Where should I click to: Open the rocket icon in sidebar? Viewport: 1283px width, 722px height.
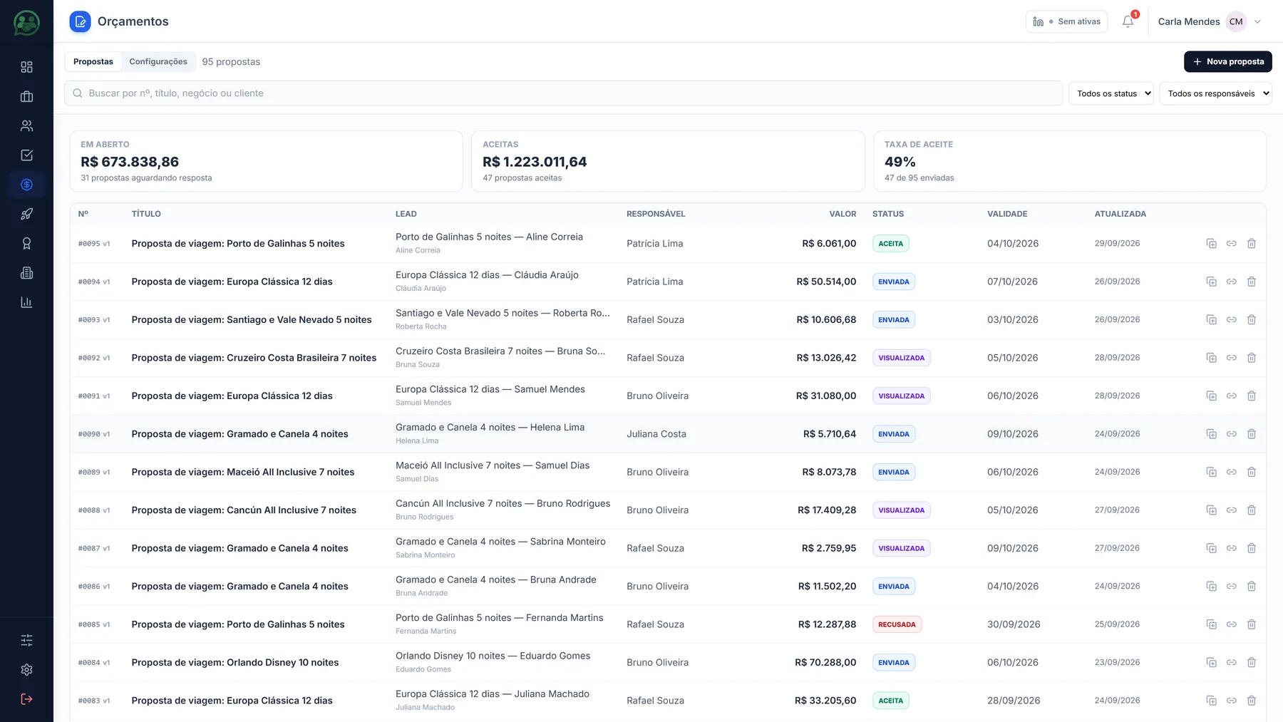coord(26,214)
